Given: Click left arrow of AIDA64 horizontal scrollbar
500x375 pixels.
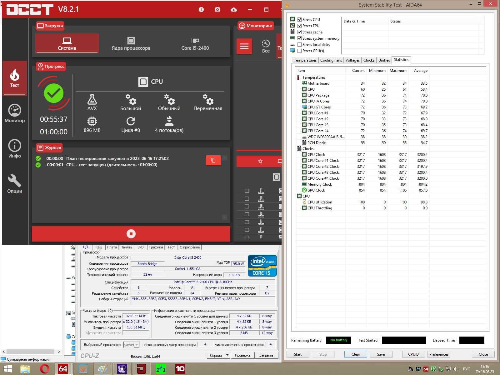Looking at the screenshot, I should (x=4, y=352).
